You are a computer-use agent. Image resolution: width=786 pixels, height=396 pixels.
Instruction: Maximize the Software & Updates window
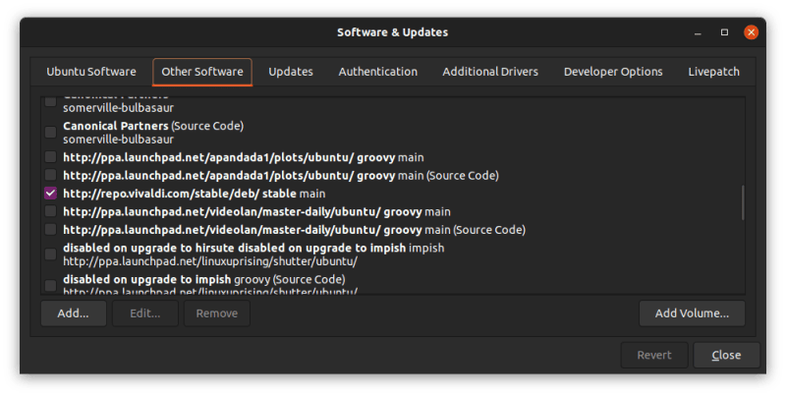(x=724, y=32)
